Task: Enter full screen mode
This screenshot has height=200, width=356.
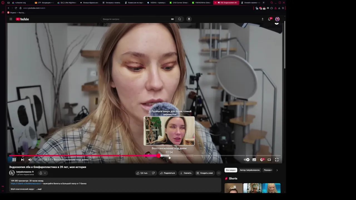Action: pos(277,160)
